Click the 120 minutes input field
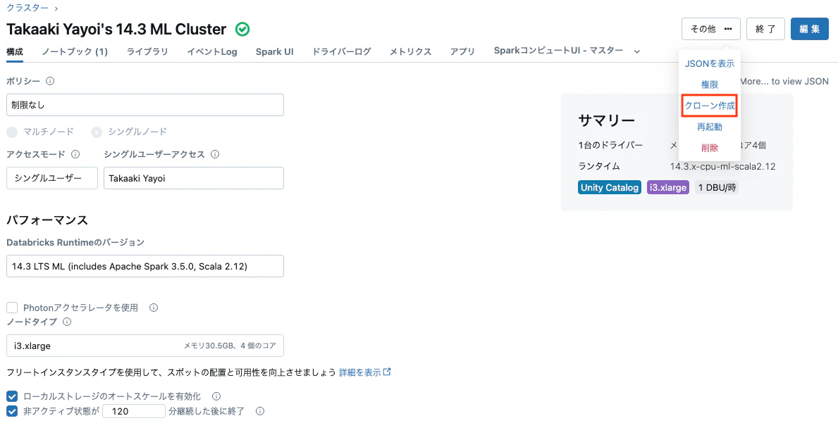838x442 pixels. pos(134,411)
